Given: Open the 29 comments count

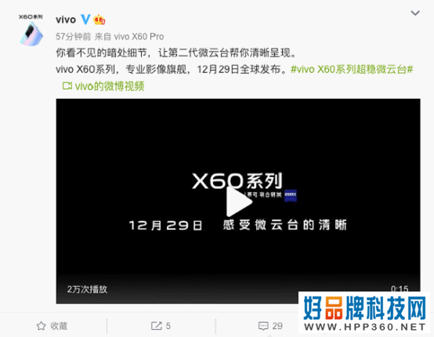Looking at the screenshot, I should pos(277,326).
